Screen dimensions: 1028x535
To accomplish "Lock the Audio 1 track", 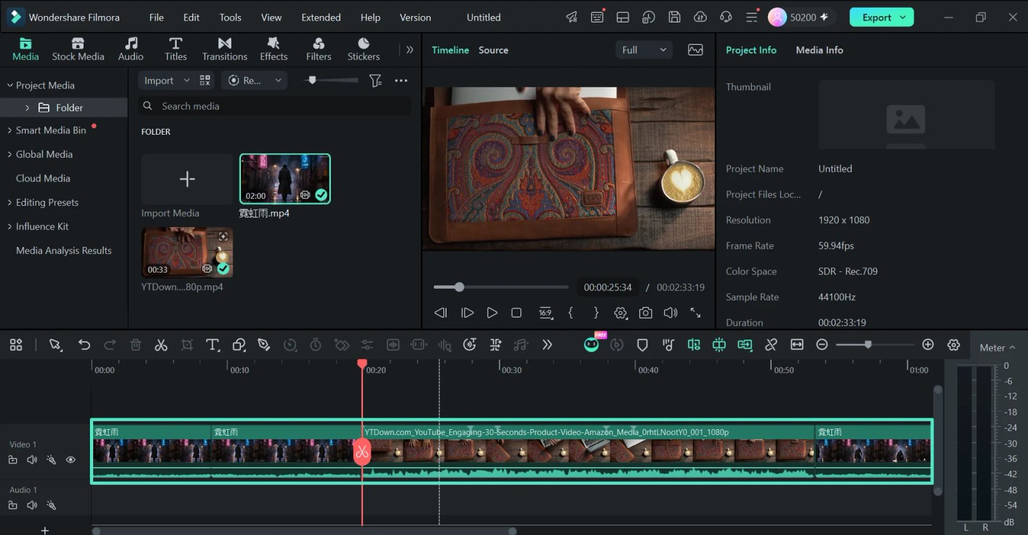I will pos(13,505).
